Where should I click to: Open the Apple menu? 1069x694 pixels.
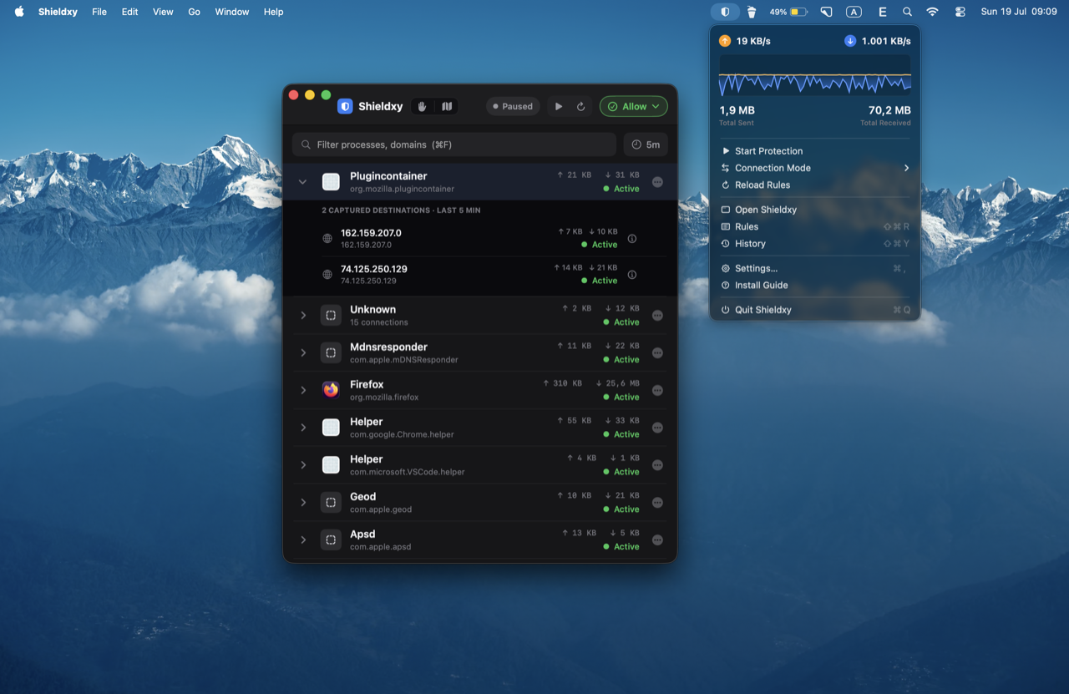click(x=19, y=12)
